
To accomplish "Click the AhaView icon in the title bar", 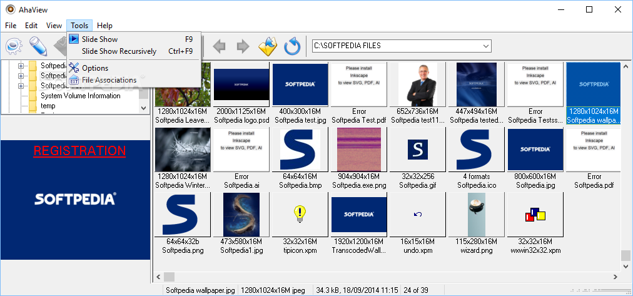I will click(10, 9).
